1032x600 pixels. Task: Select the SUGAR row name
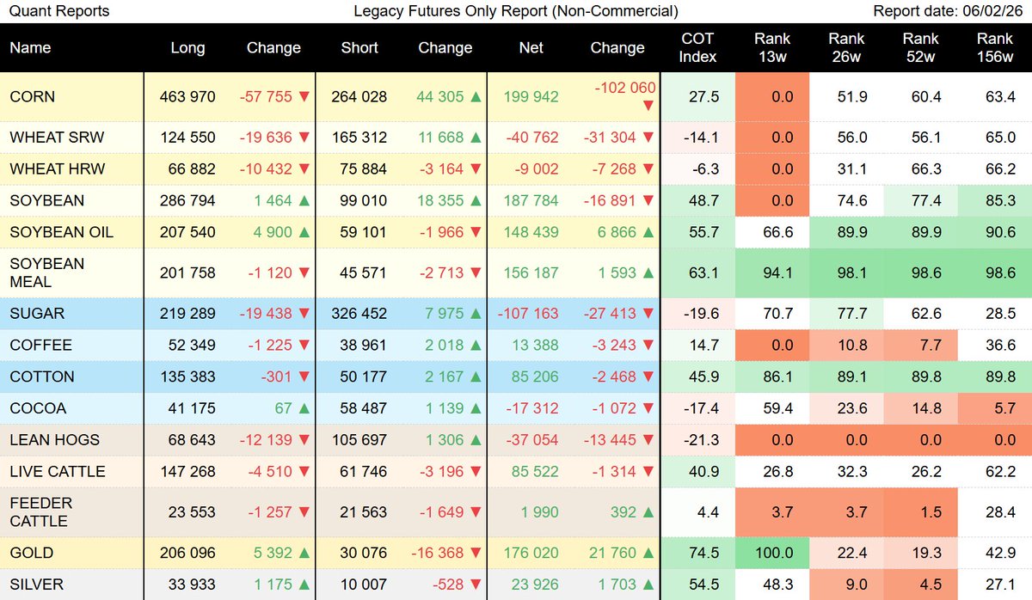(x=37, y=313)
